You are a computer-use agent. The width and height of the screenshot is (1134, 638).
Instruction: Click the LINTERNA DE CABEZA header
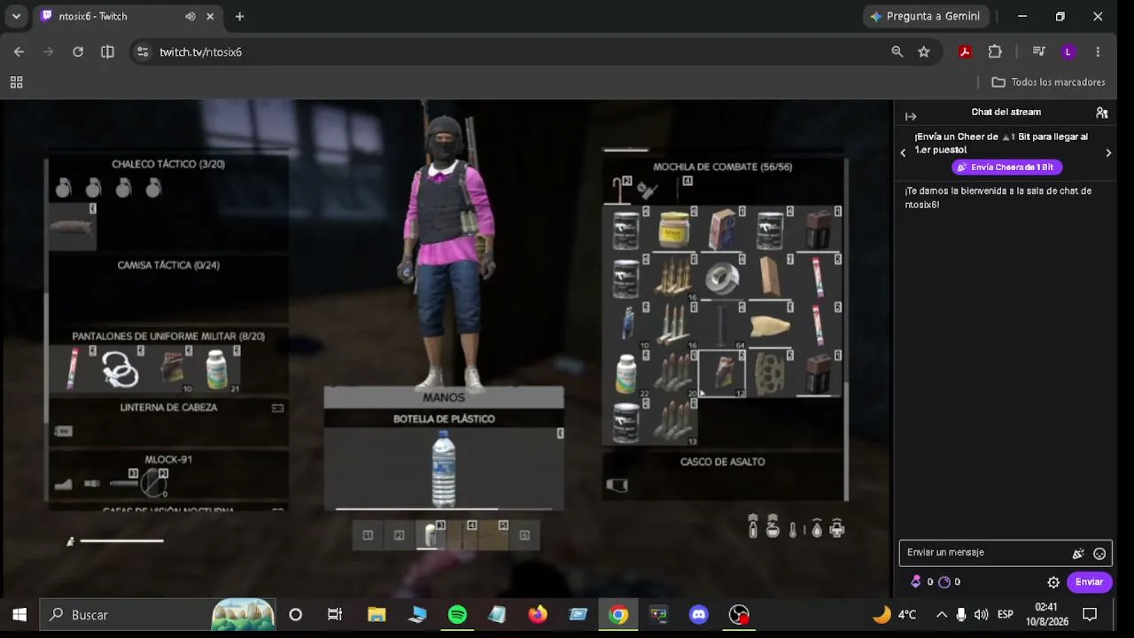click(x=168, y=408)
